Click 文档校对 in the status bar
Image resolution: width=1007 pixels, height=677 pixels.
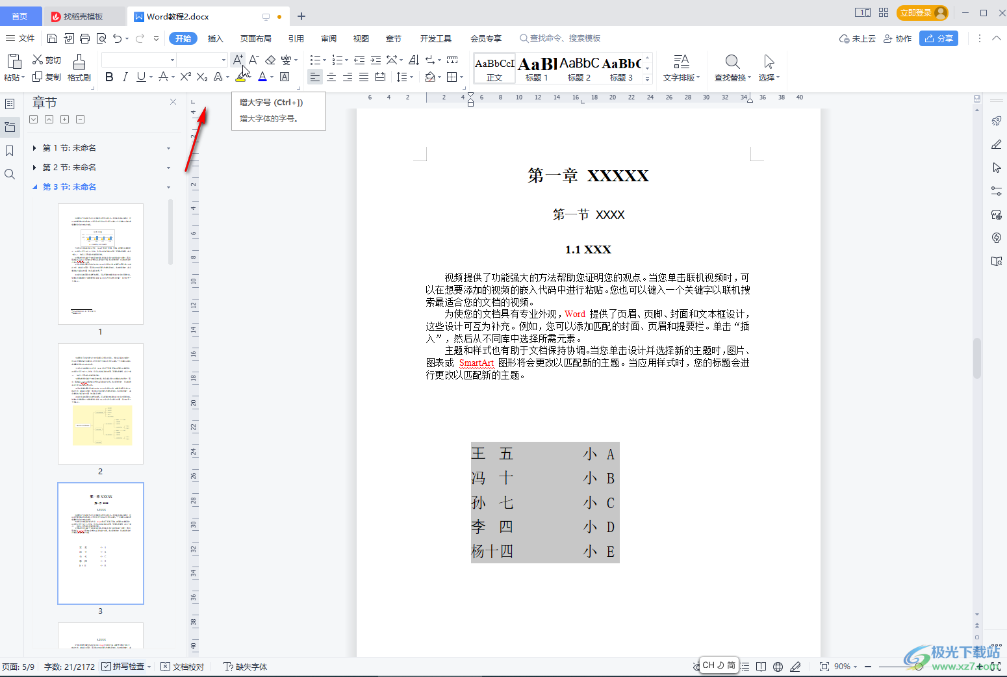[183, 667]
